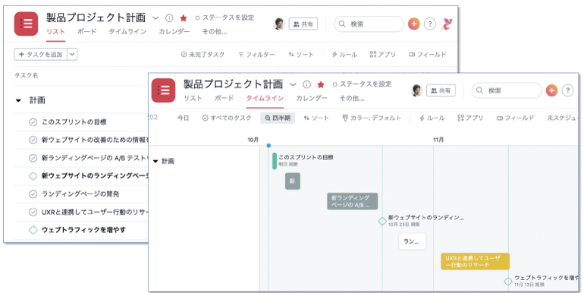The height and width of the screenshot is (293, 584).
Task: Click orange plus quick-add icon in timeline window
Action: [x=551, y=90]
